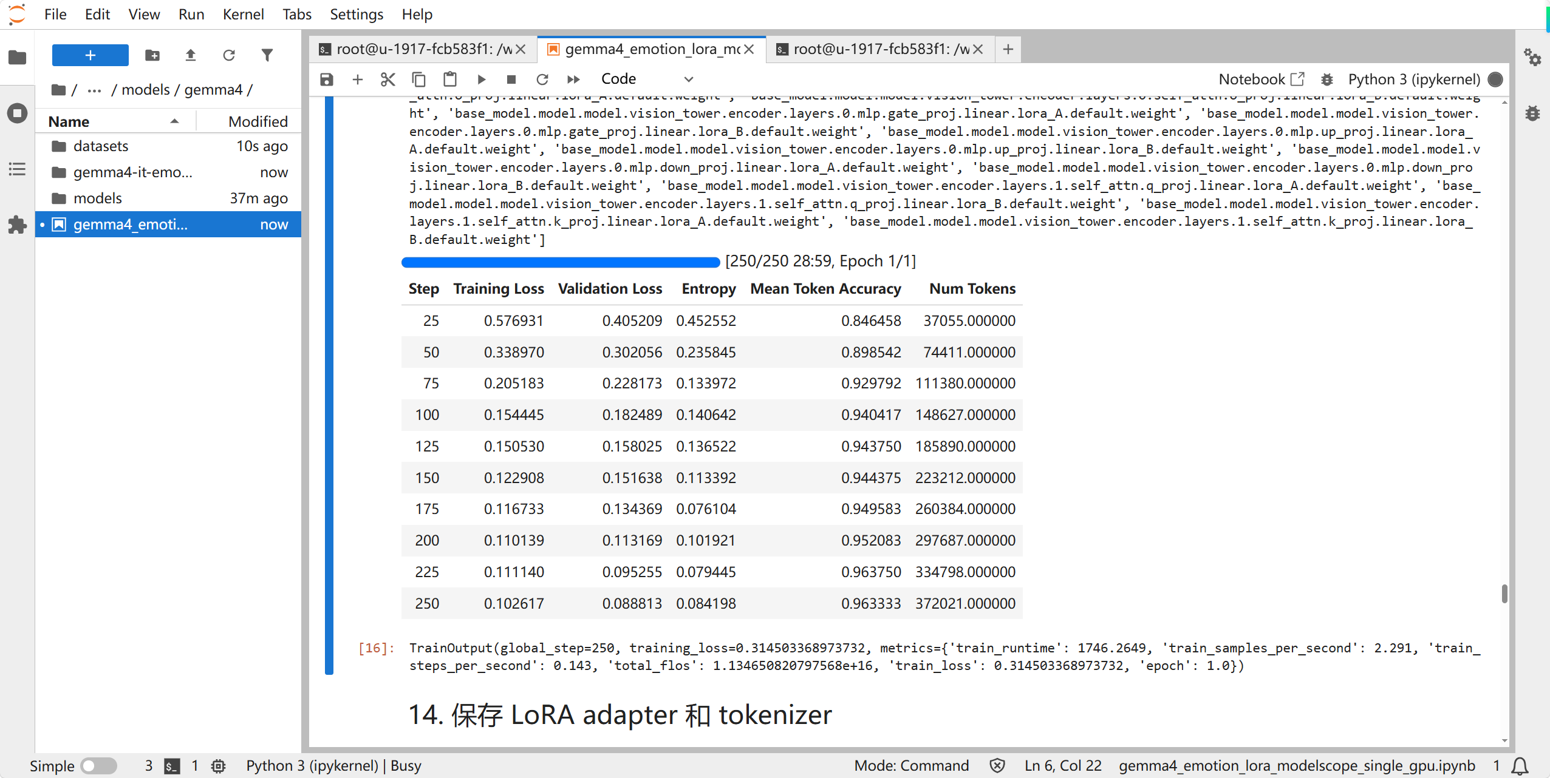Upload files with the upload arrow icon

coord(190,55)
